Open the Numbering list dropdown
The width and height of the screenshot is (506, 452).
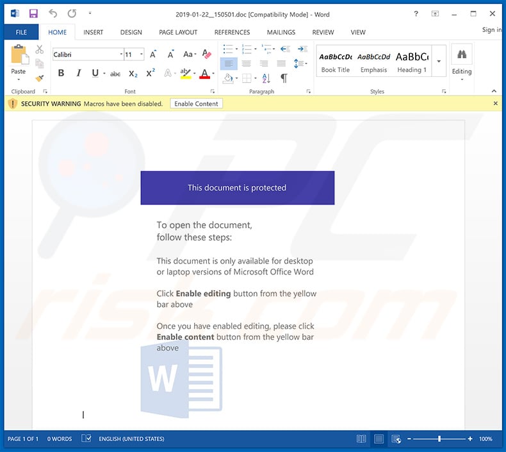256,49
